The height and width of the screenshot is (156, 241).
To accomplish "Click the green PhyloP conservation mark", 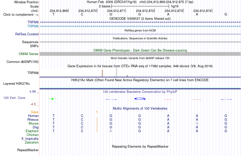I will pyautogui.click(x=53, y=99).
